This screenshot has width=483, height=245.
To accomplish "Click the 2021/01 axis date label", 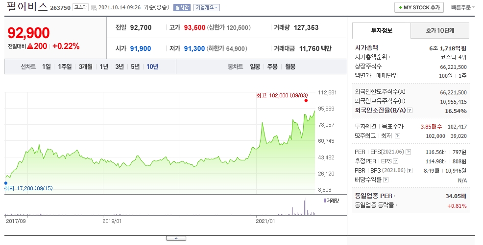I will tap(265, 221).
